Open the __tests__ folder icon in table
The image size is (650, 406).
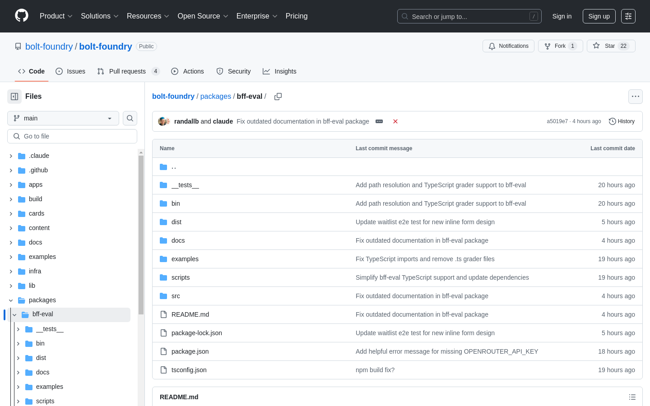click(x=163, y=185)
